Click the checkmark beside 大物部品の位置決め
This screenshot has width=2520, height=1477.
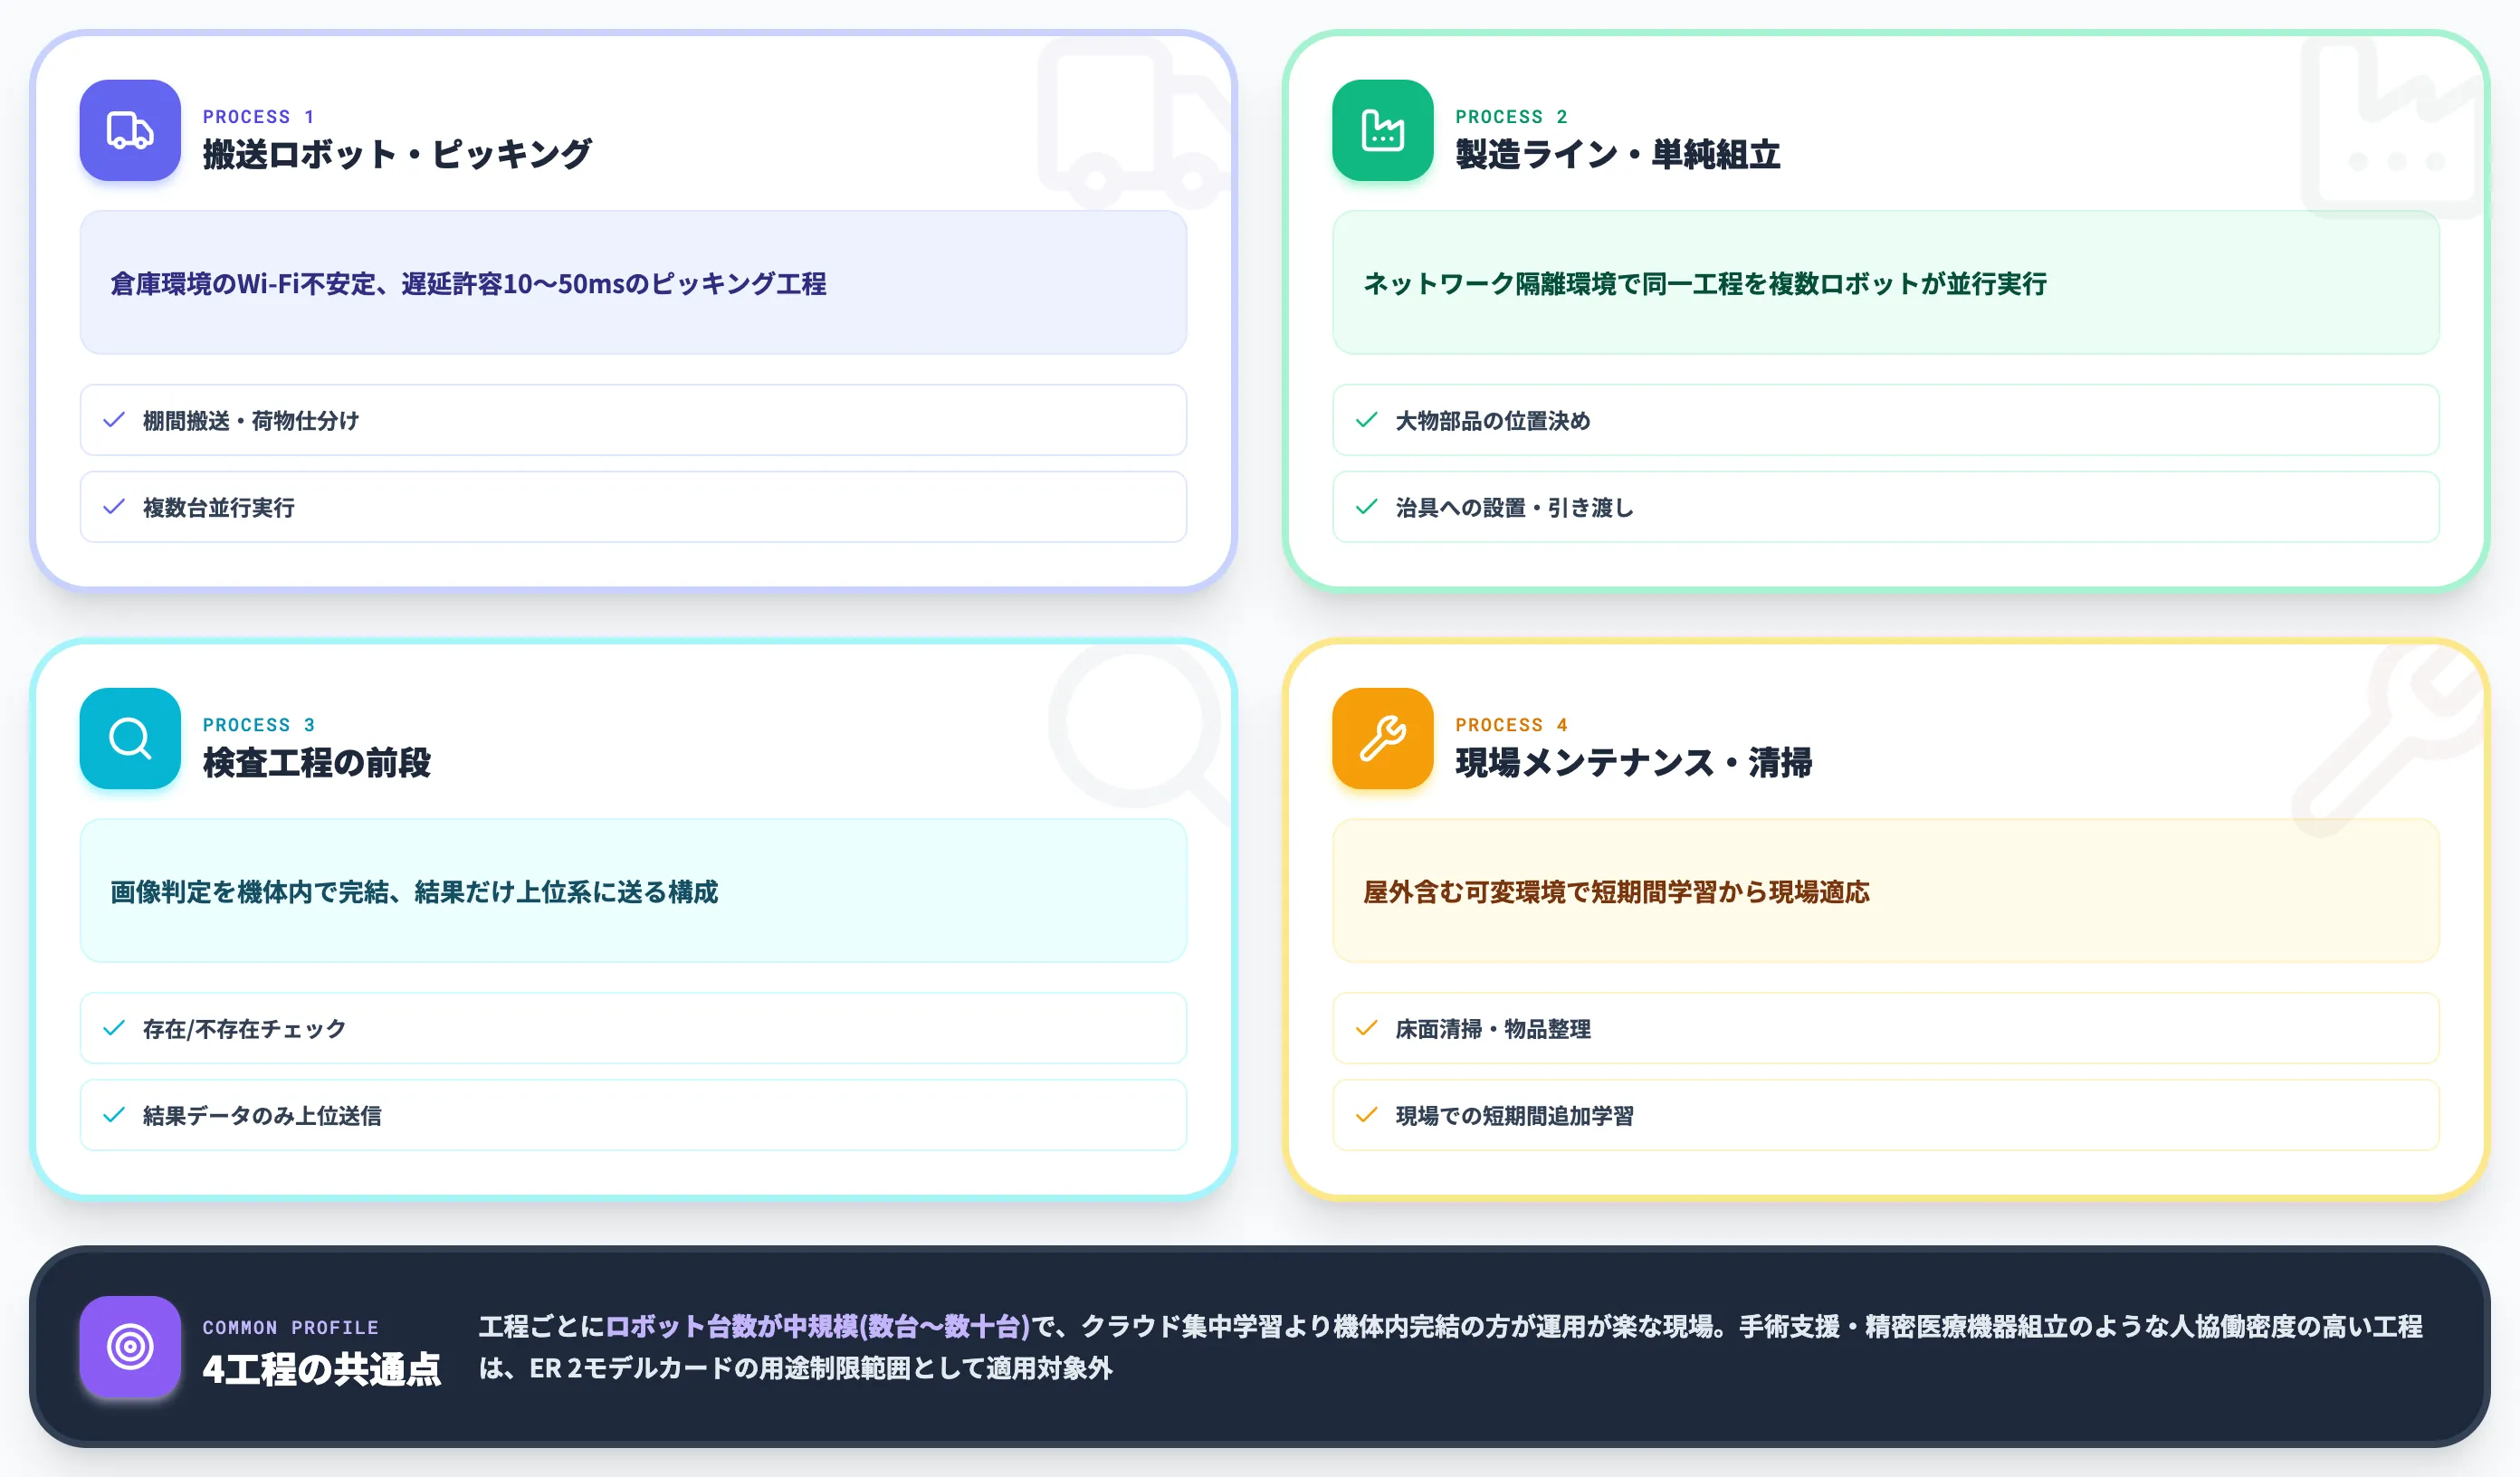pos(1366,420)
